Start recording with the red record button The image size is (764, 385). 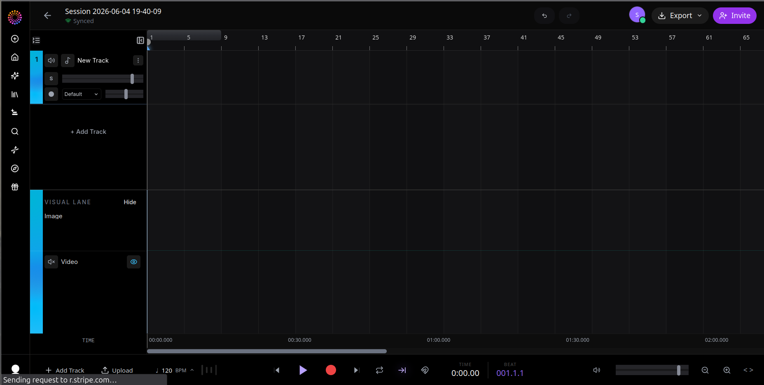(331, 370)
